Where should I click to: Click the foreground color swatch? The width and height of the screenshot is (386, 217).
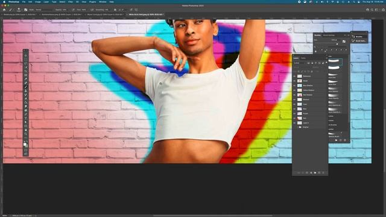click(x=25, y=145)
